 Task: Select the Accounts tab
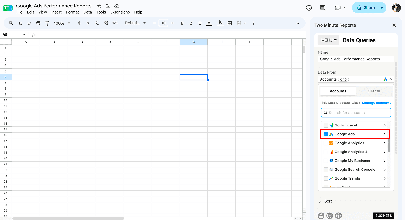point(338,91)
